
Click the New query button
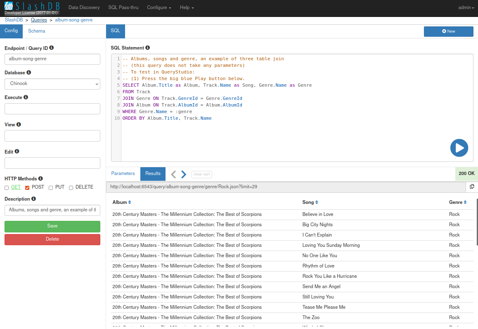pos(448,31)
